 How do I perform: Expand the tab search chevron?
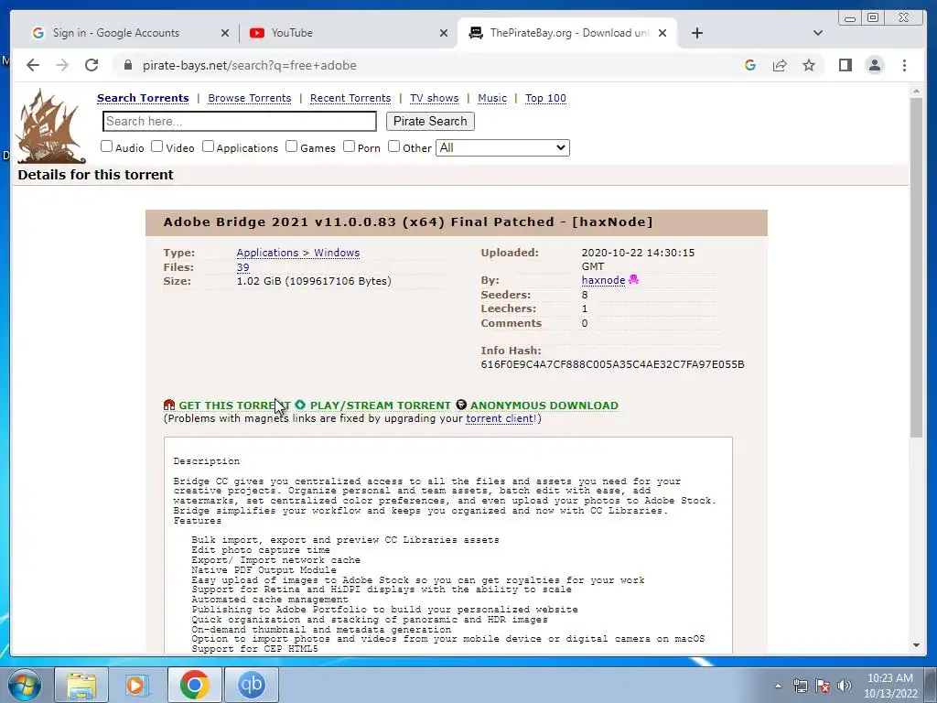click(817, 33)
